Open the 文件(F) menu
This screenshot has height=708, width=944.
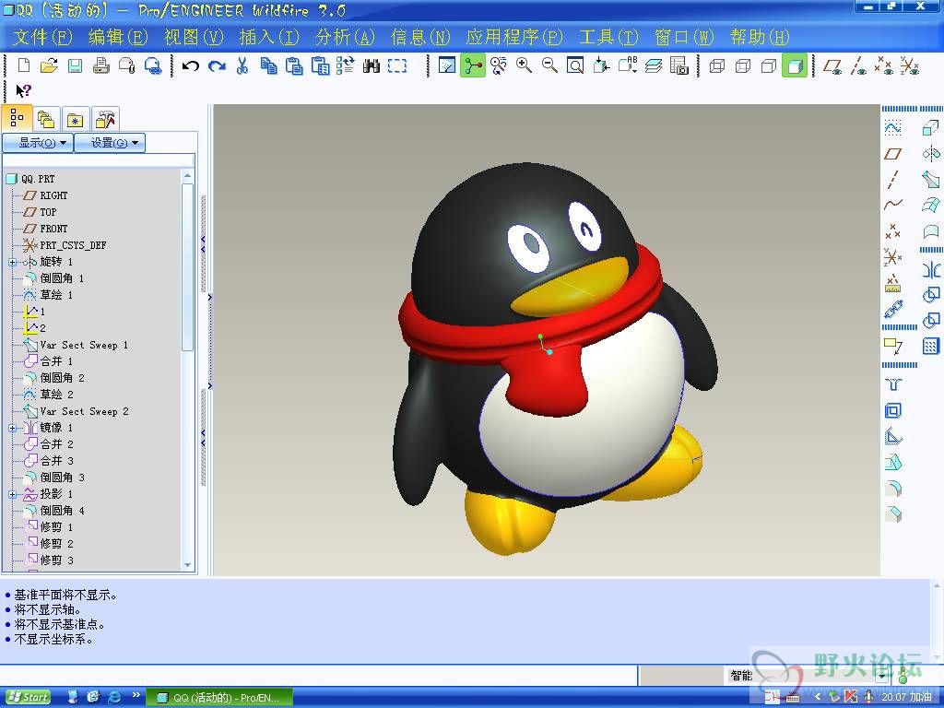(42, 37)
